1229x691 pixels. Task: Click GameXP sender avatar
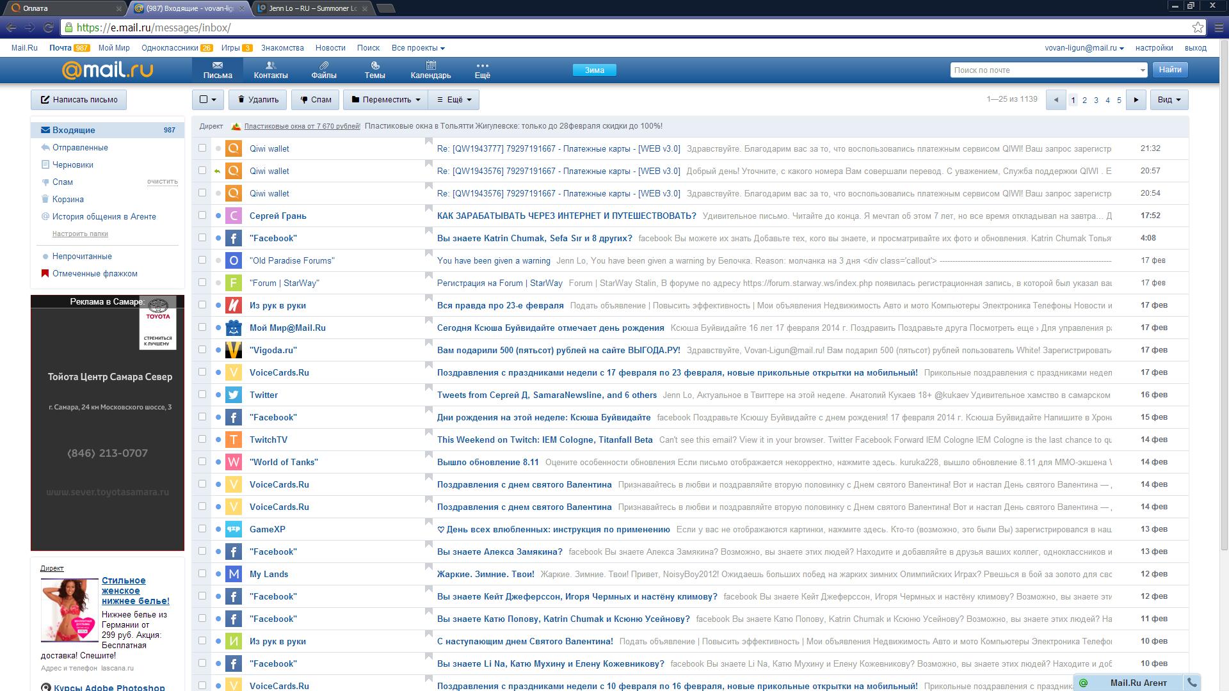[x=234, y=529]
